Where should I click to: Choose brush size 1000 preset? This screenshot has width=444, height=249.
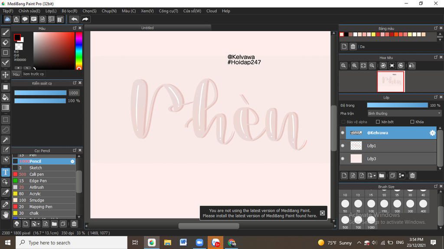[x=371, y=222]
